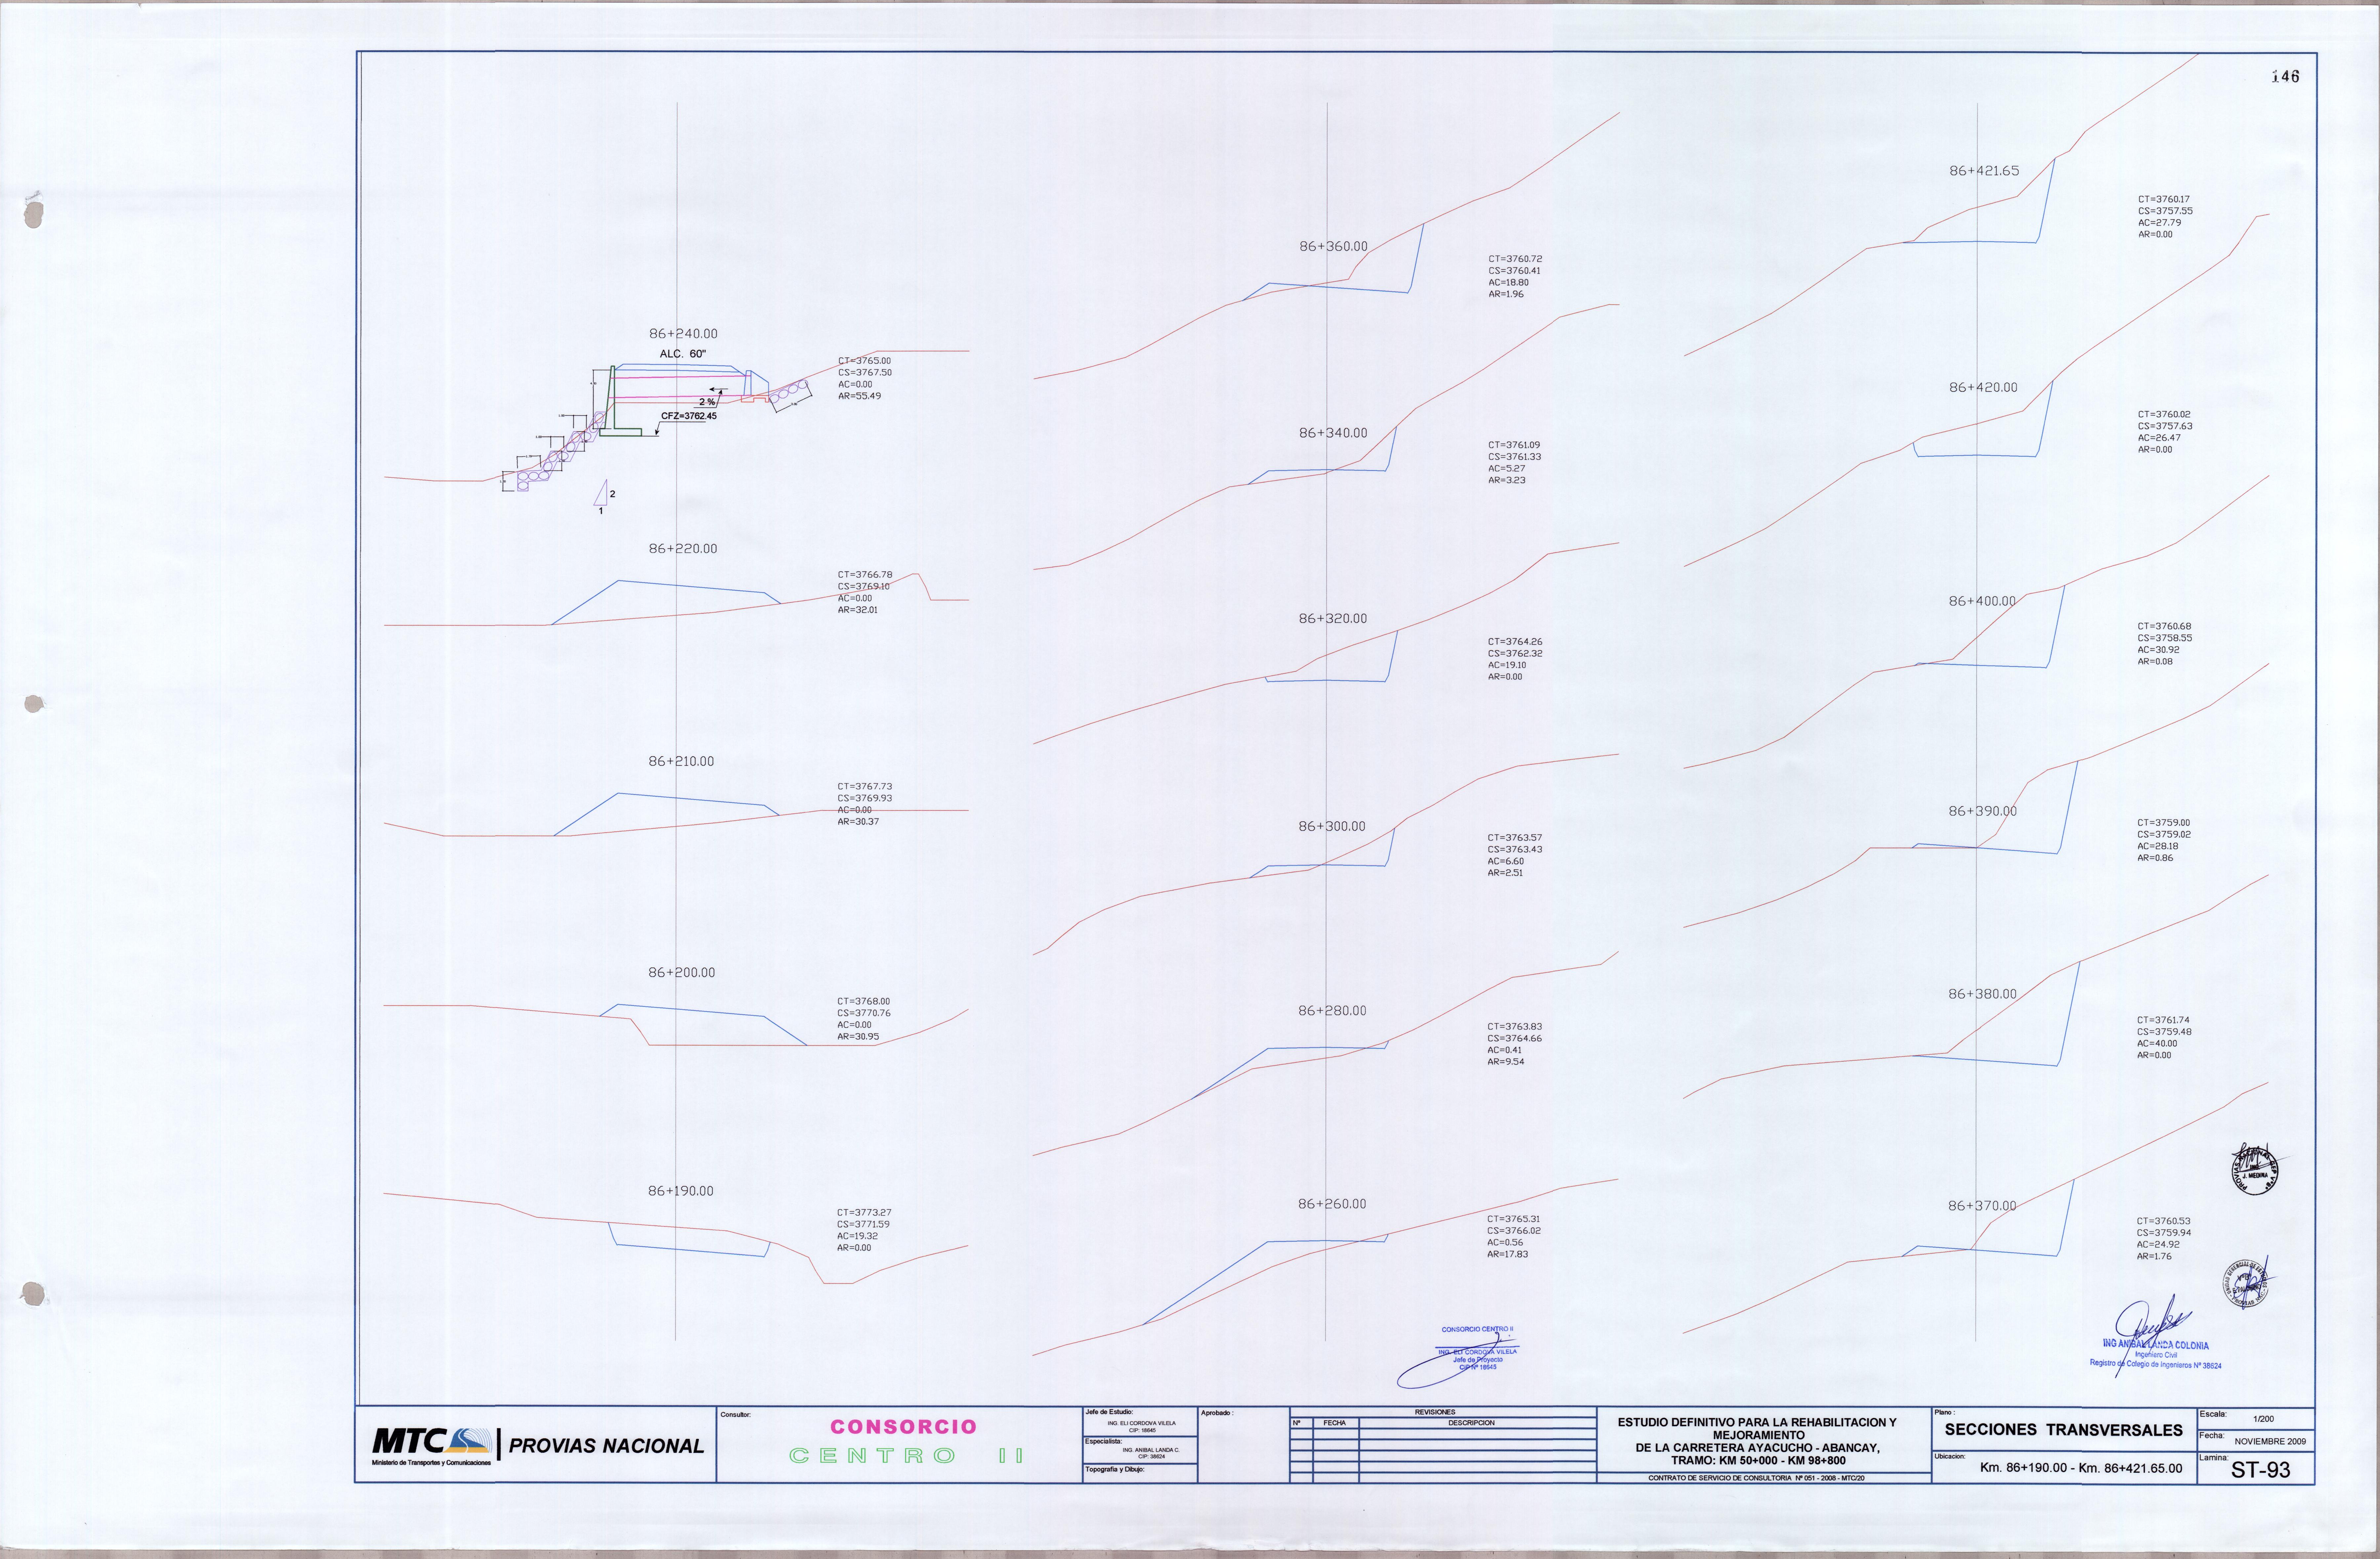Click the 'SECCIONES TRANSVERSALES' plan title
This screenshot has width=2380, height=1559.
(2063, 1430)
